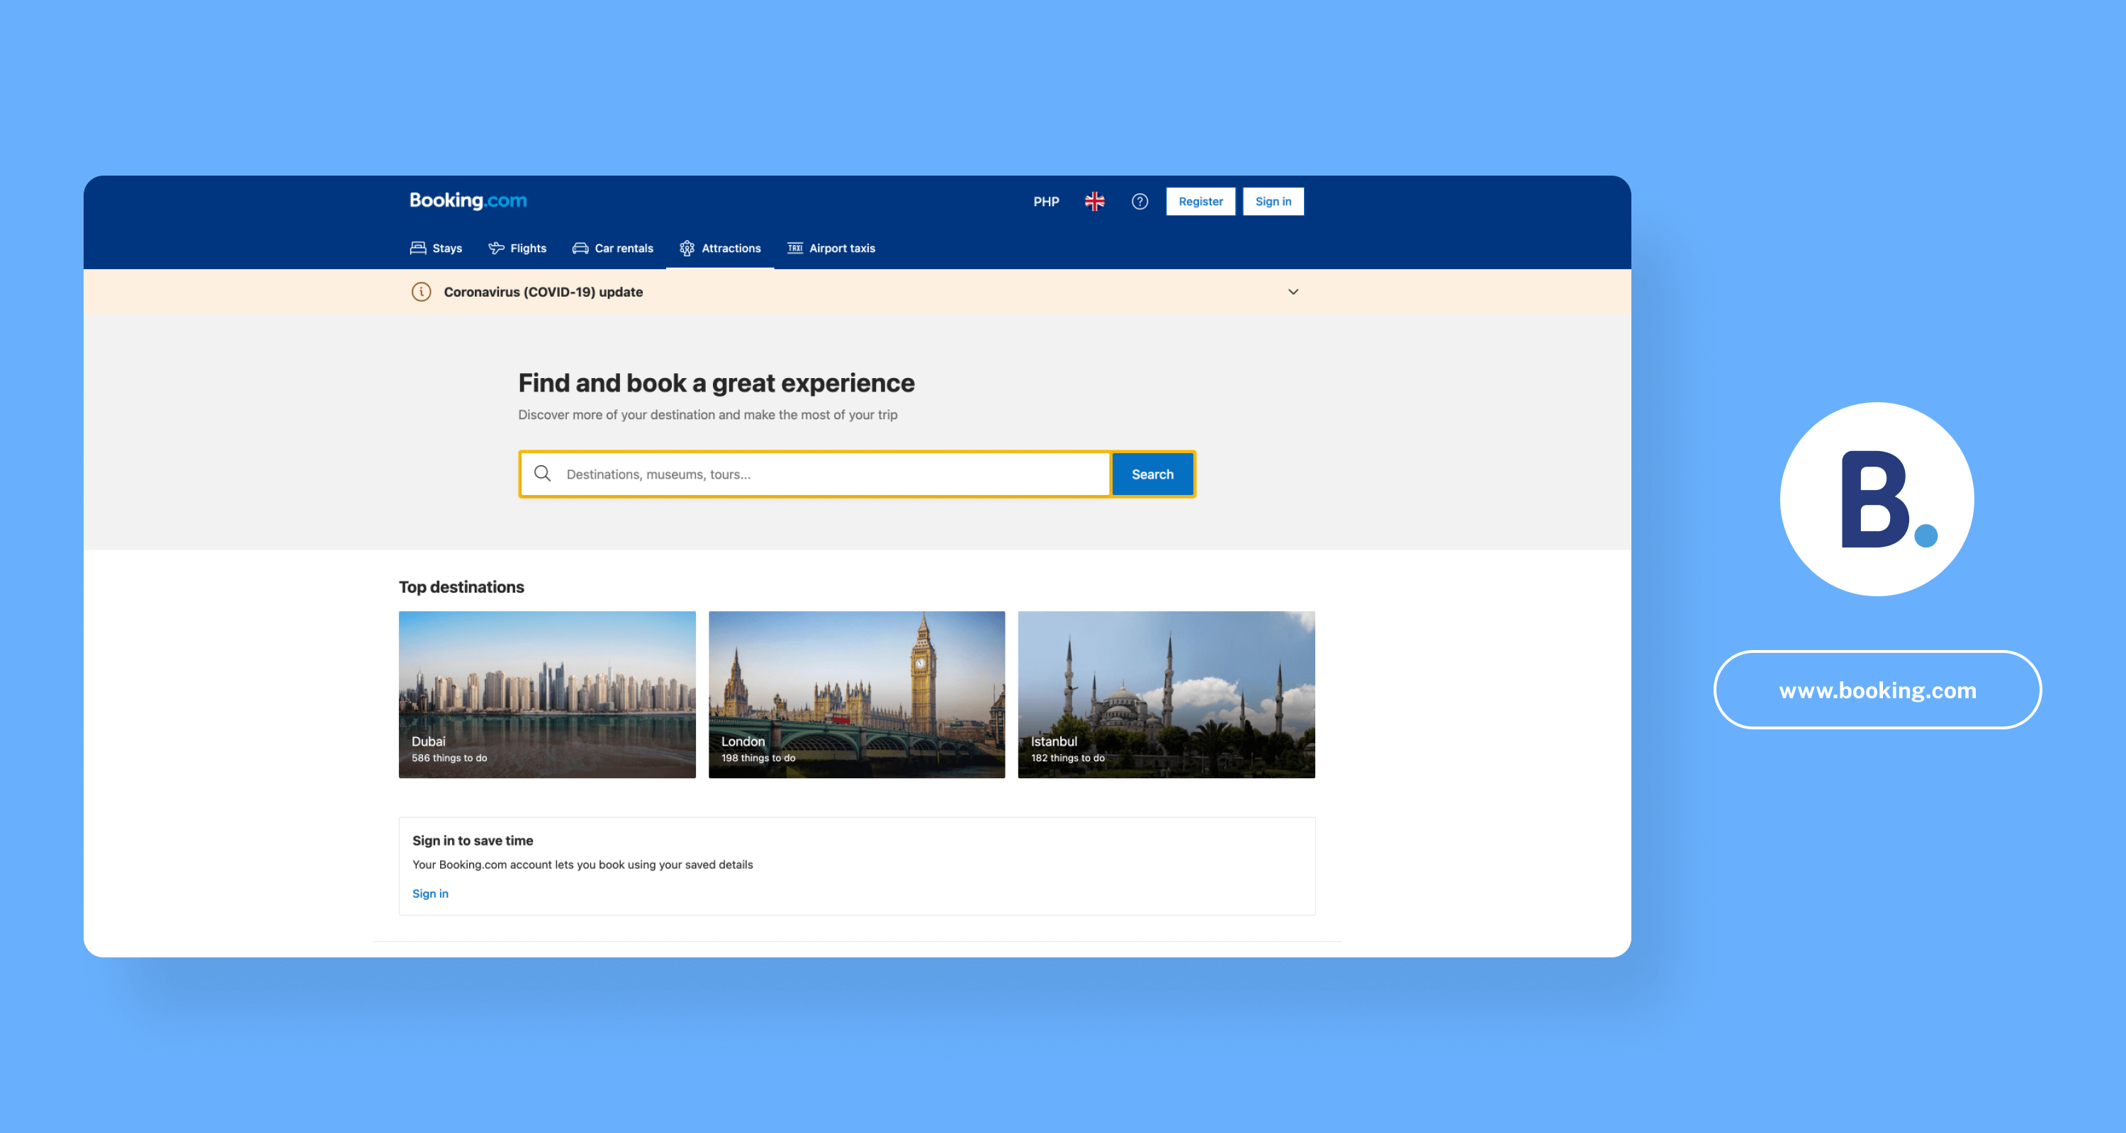
Task: Click the Sign in link under Sign in to save time
Action: pos(430,893)
